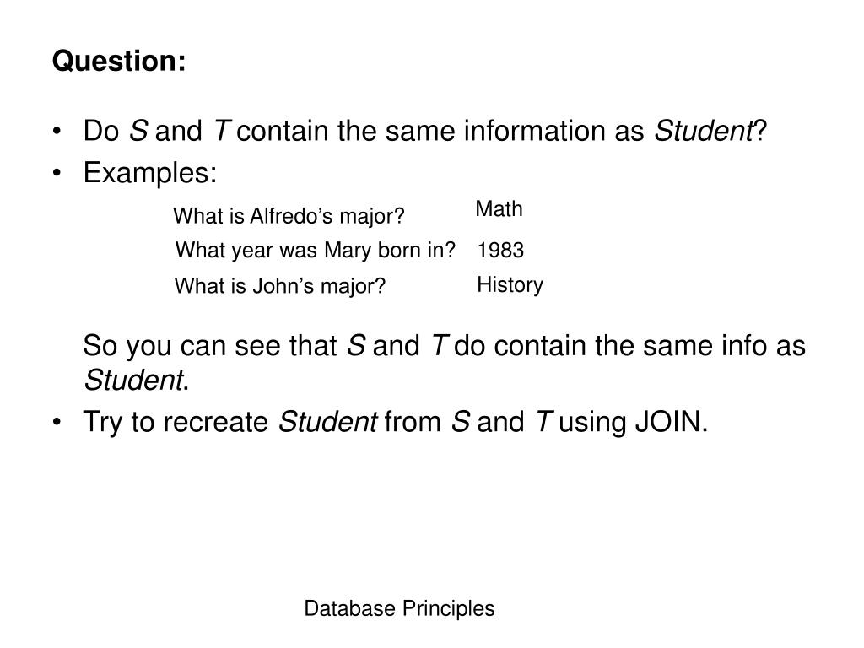Image resolution: width=864 pixels, height=648 pixels.
Task: Click the 'Database Principles' footer
Action: click(x=399, y=609)
